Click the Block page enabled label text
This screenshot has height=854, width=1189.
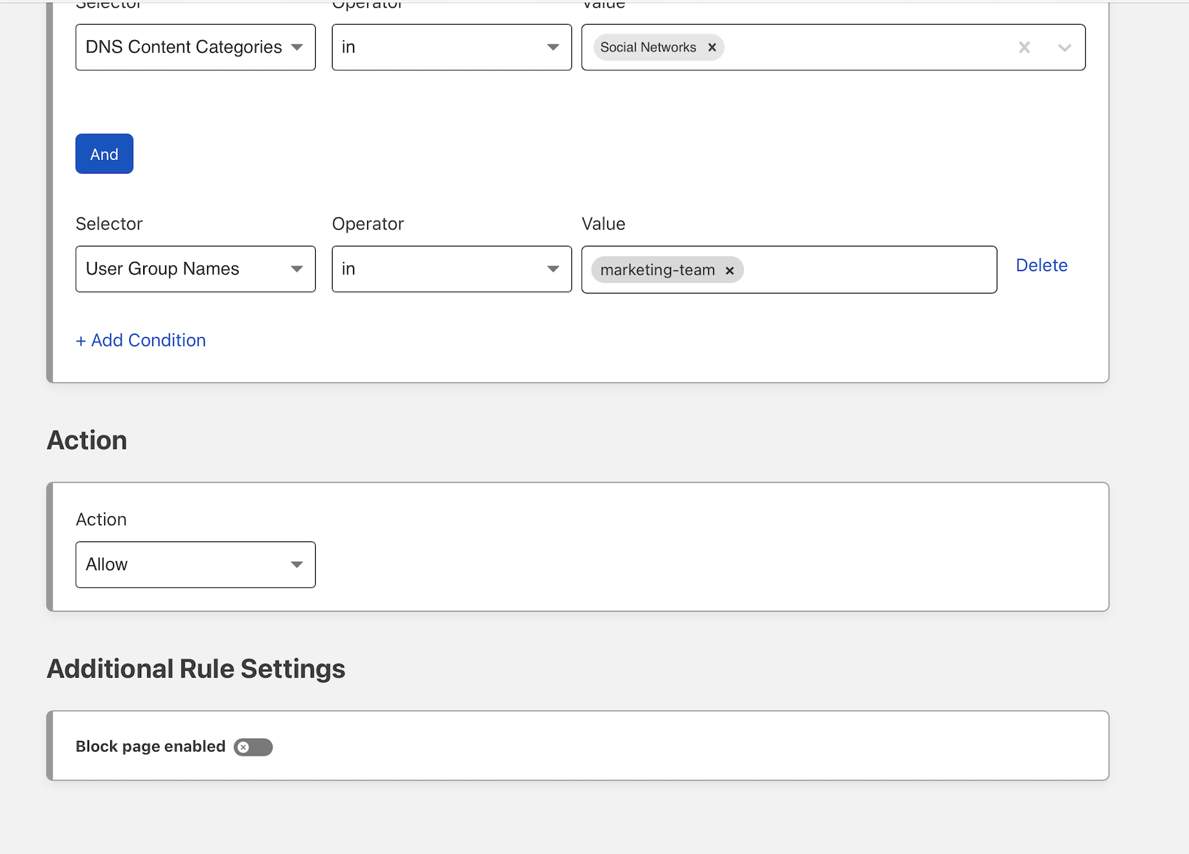[x=150, y=747]
